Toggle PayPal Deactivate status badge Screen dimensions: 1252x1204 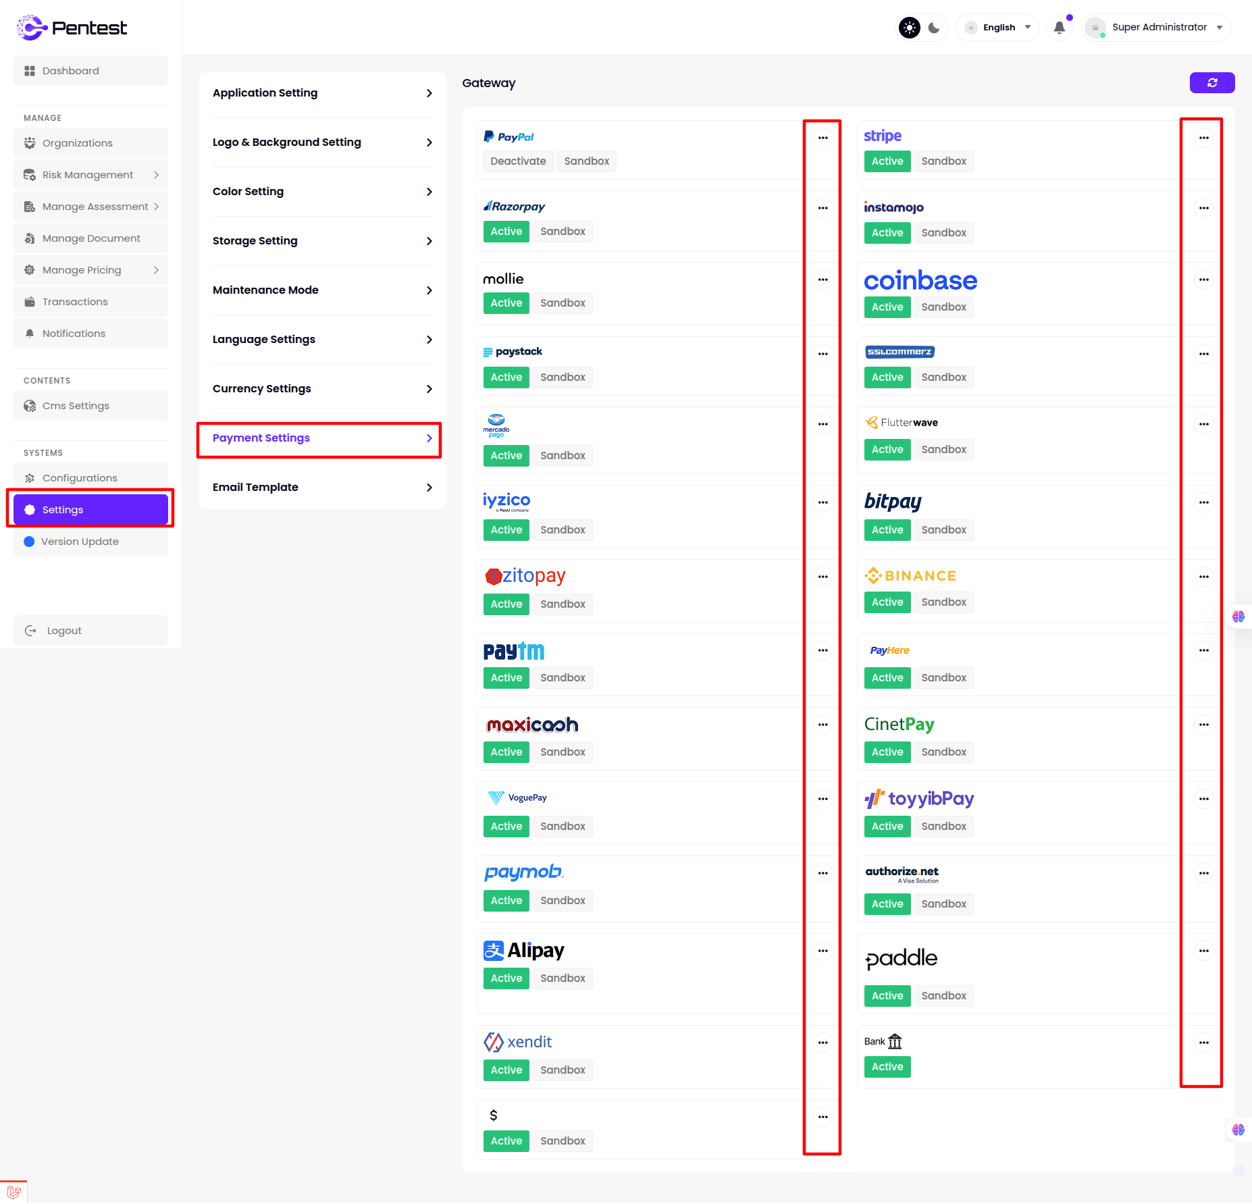[x=518, y=161]
